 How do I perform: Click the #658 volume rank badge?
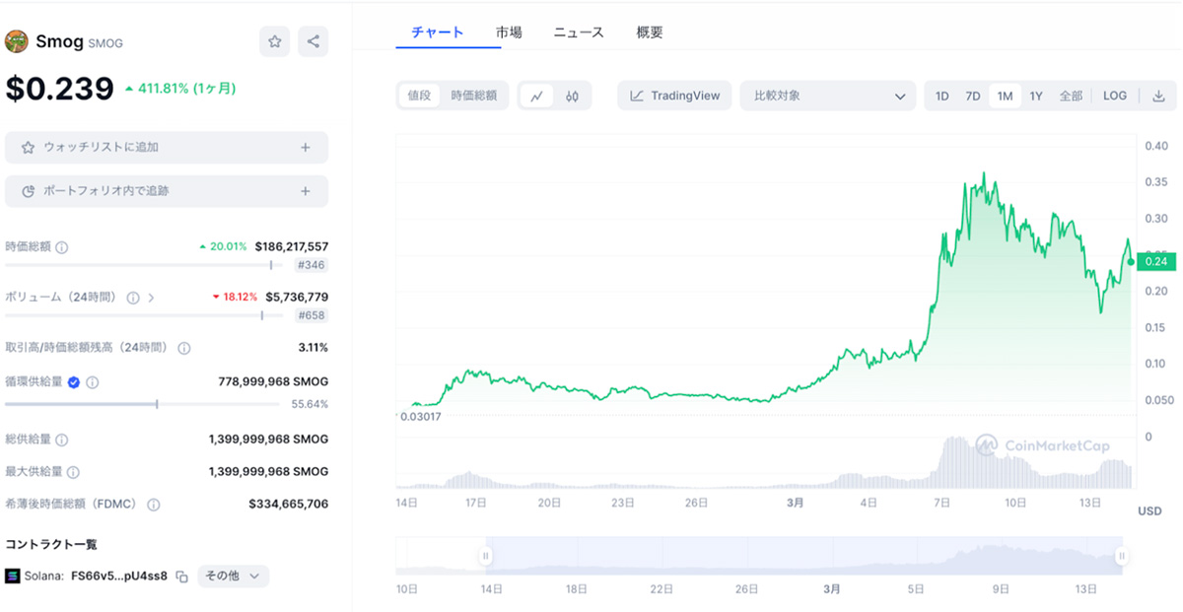313,315
